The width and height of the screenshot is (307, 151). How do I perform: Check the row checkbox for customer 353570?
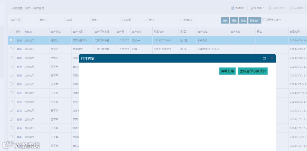[x=11, y=40]
